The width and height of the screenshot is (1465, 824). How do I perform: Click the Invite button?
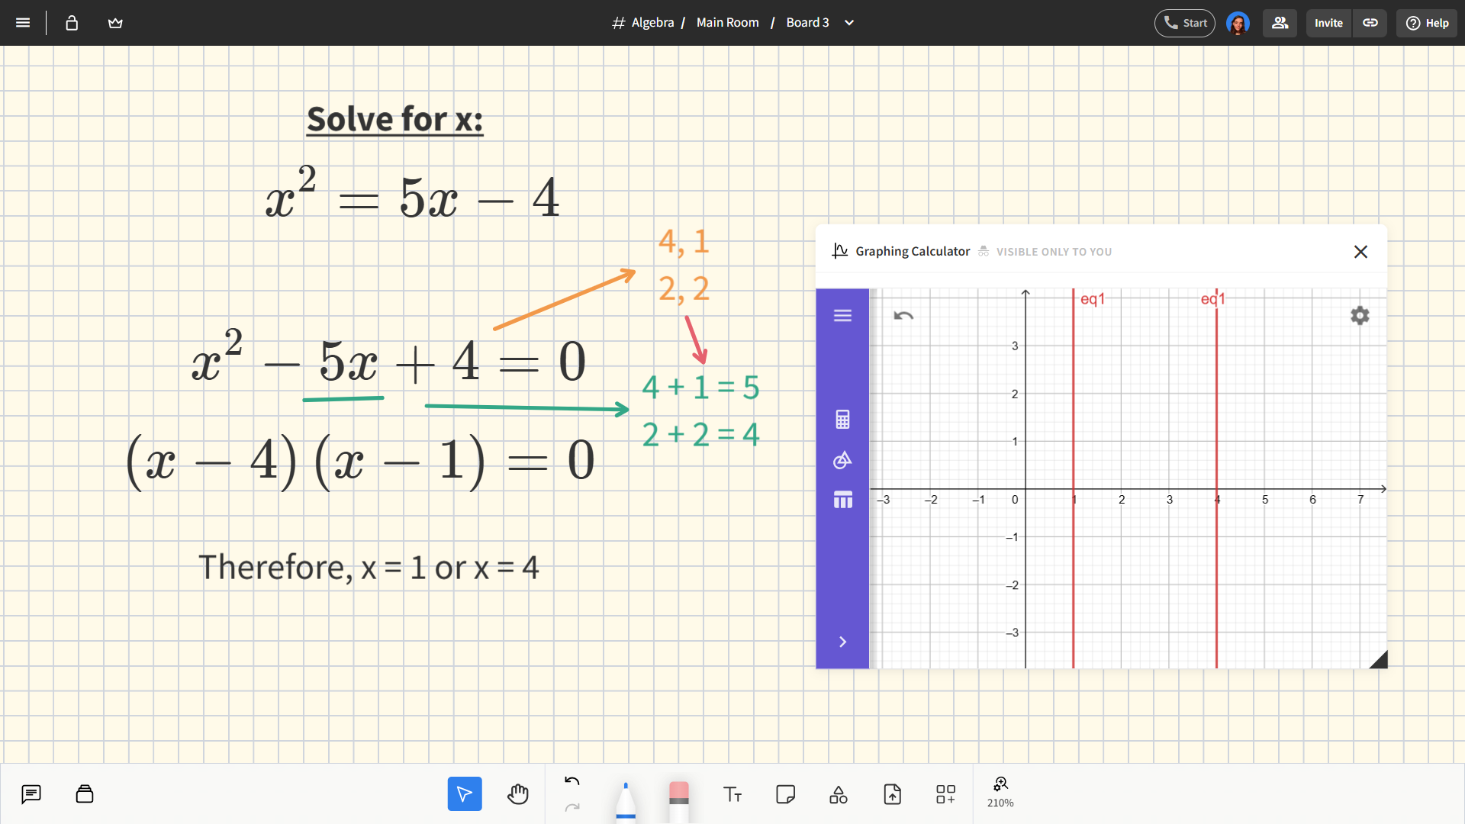pos(1328,23)
